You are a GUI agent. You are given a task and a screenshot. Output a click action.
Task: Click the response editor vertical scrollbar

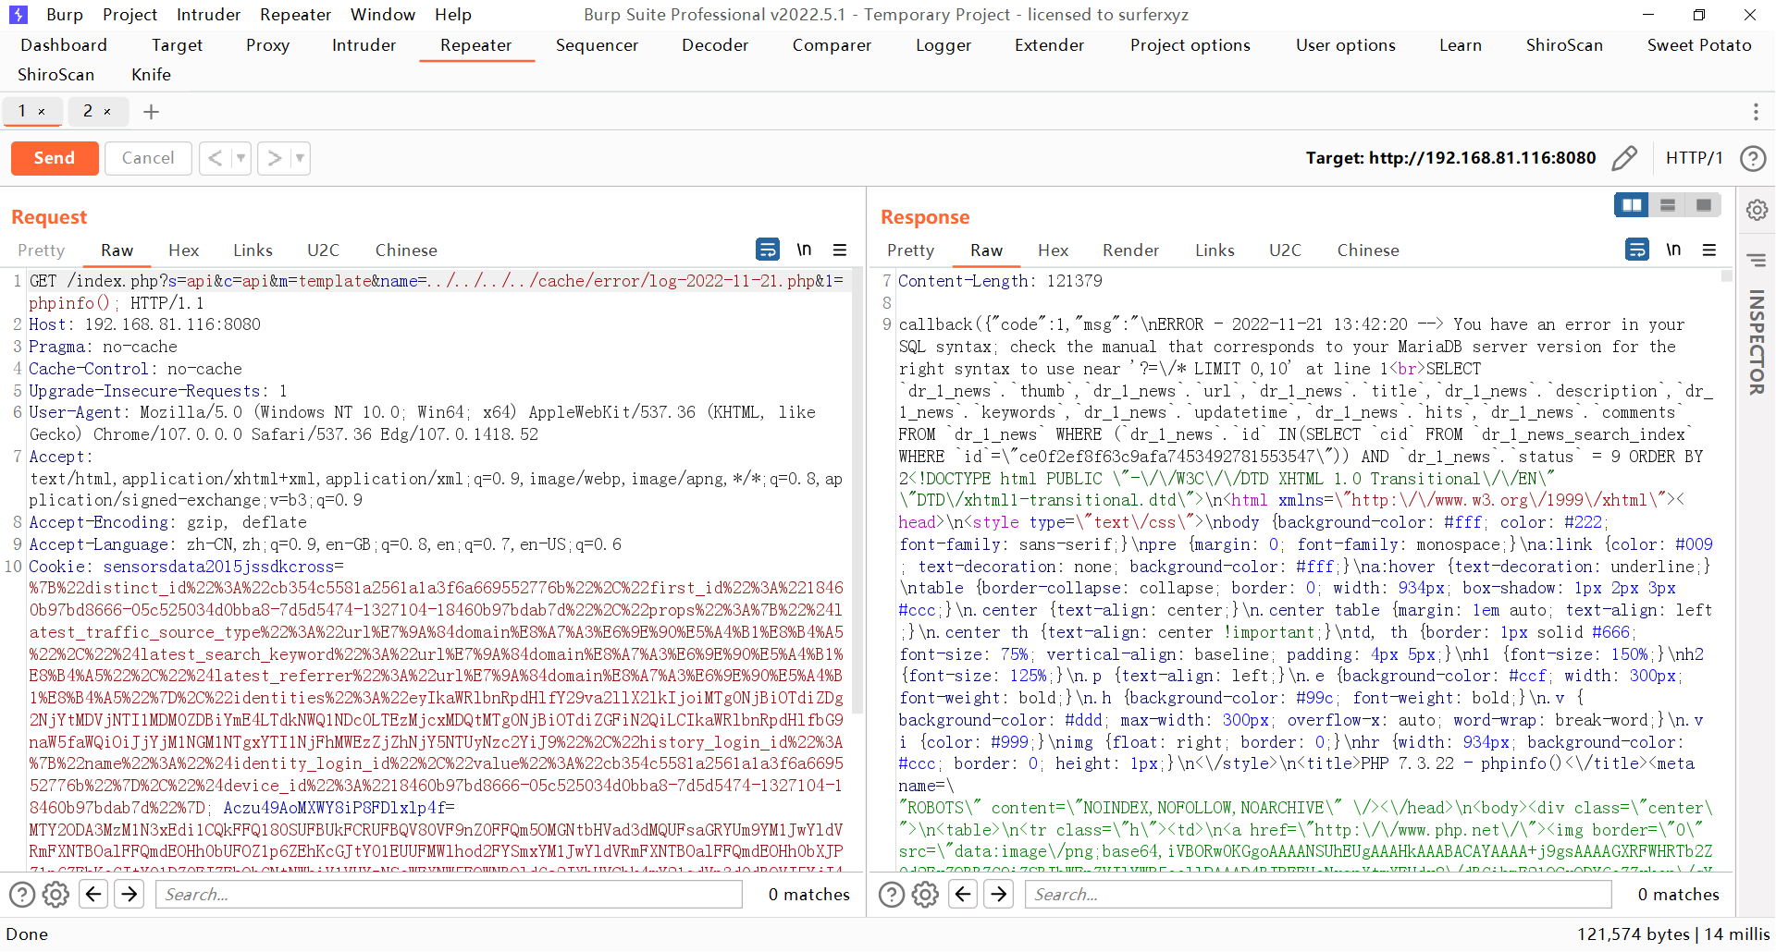click(x=1726, y=275)
